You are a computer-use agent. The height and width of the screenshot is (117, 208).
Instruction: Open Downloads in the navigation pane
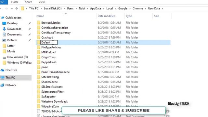[x=14, y=29]
